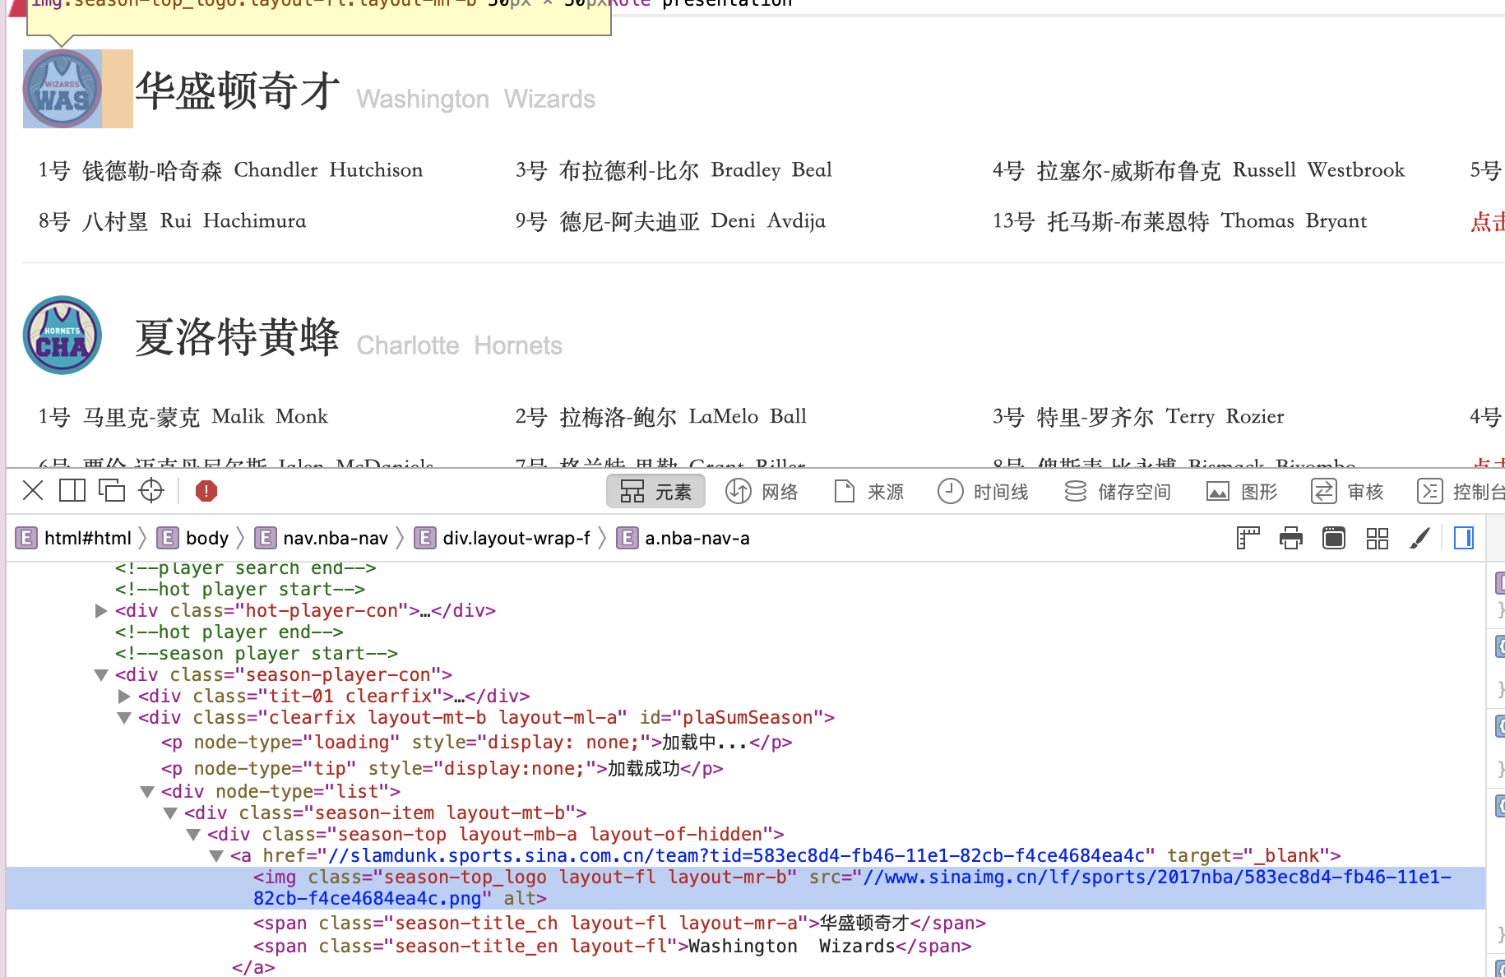The height and width of the screenshot is (977, 1505).
Task: Select span season-title_en Washington Wizards line
Action: point(612,947)
